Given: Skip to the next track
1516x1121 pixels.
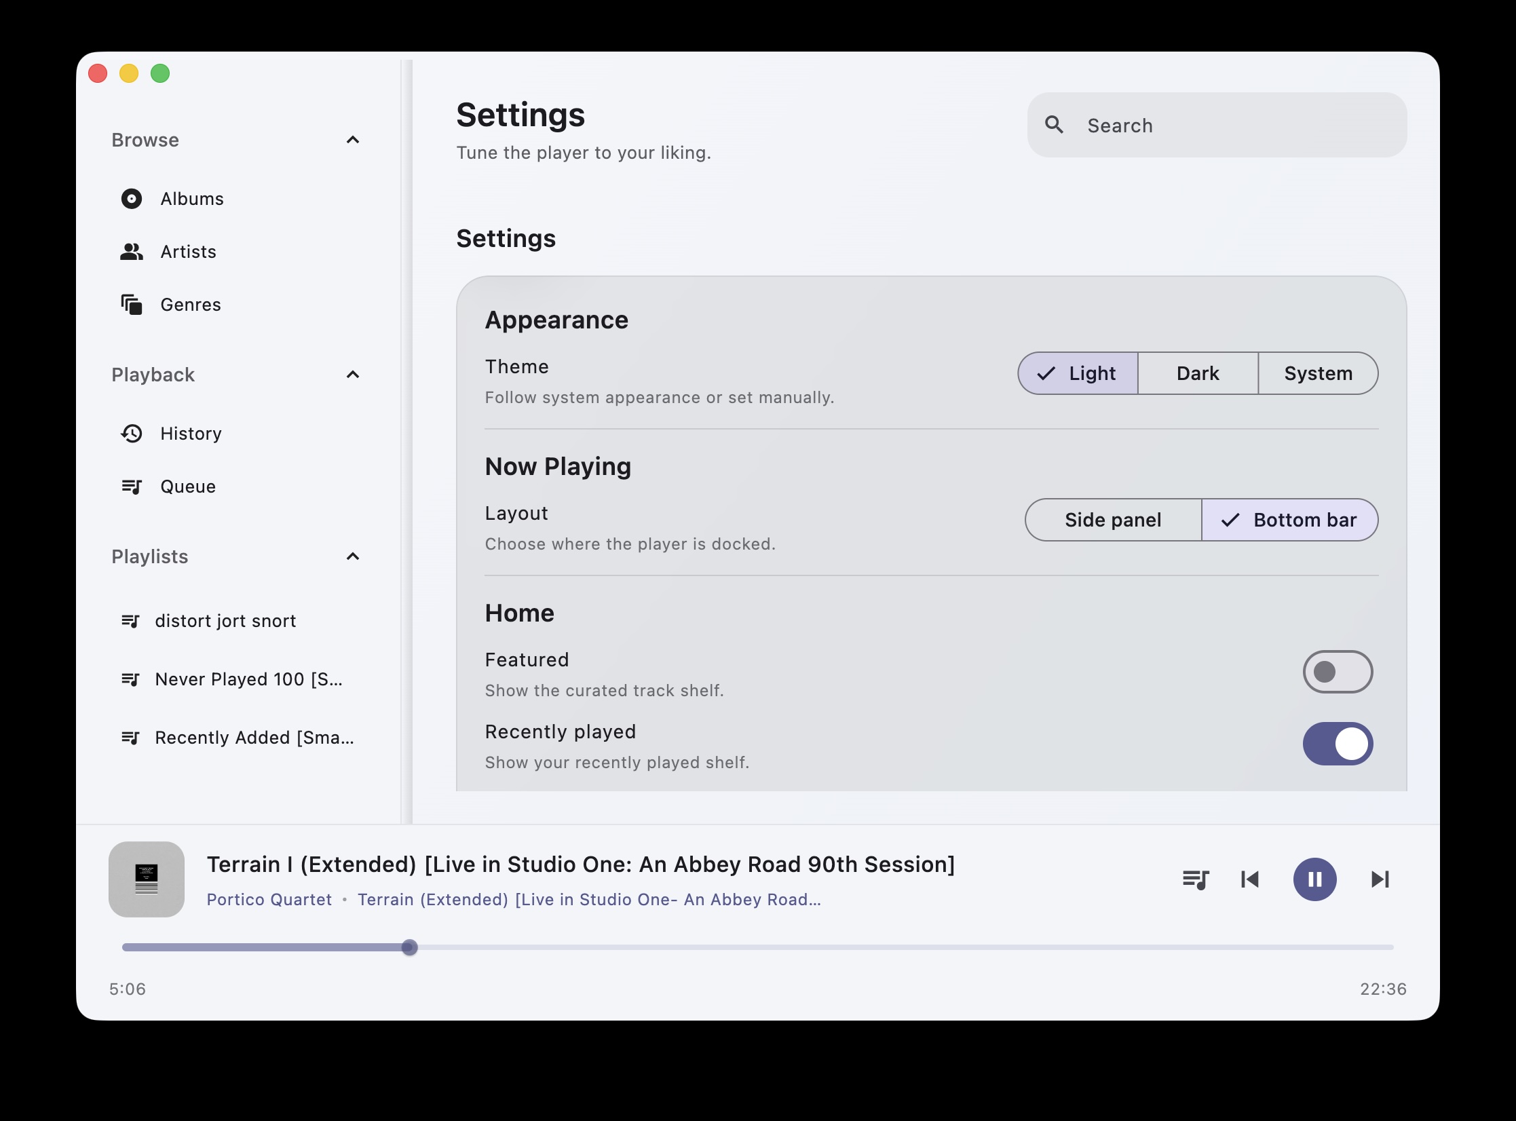Looking at the screenshot, I should (x=1380, y=879).
